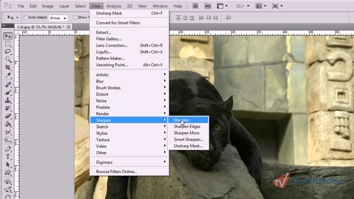Launch Bridge from the application bar
Viewport: 354px width, 199px height.
[x=195, y=6]
